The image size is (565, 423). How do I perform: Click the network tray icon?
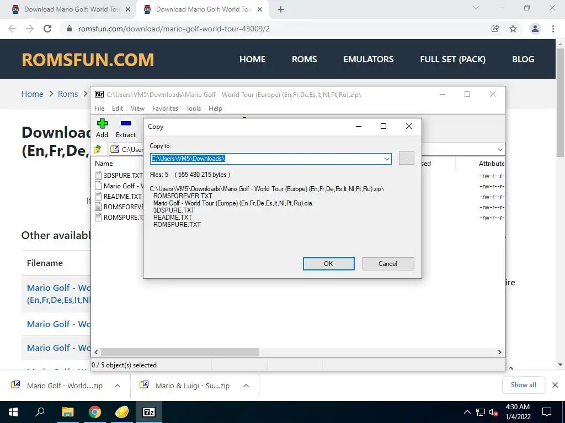point(481,412)
